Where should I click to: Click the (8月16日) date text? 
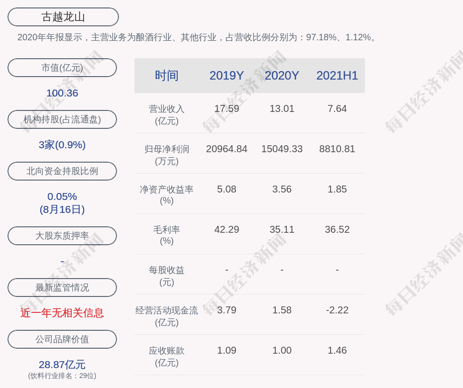[x=62, y=209]
